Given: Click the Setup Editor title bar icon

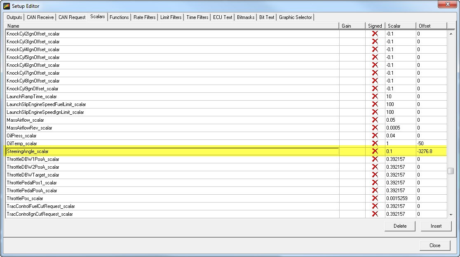Looking at the screenshot, I should 7,6.
